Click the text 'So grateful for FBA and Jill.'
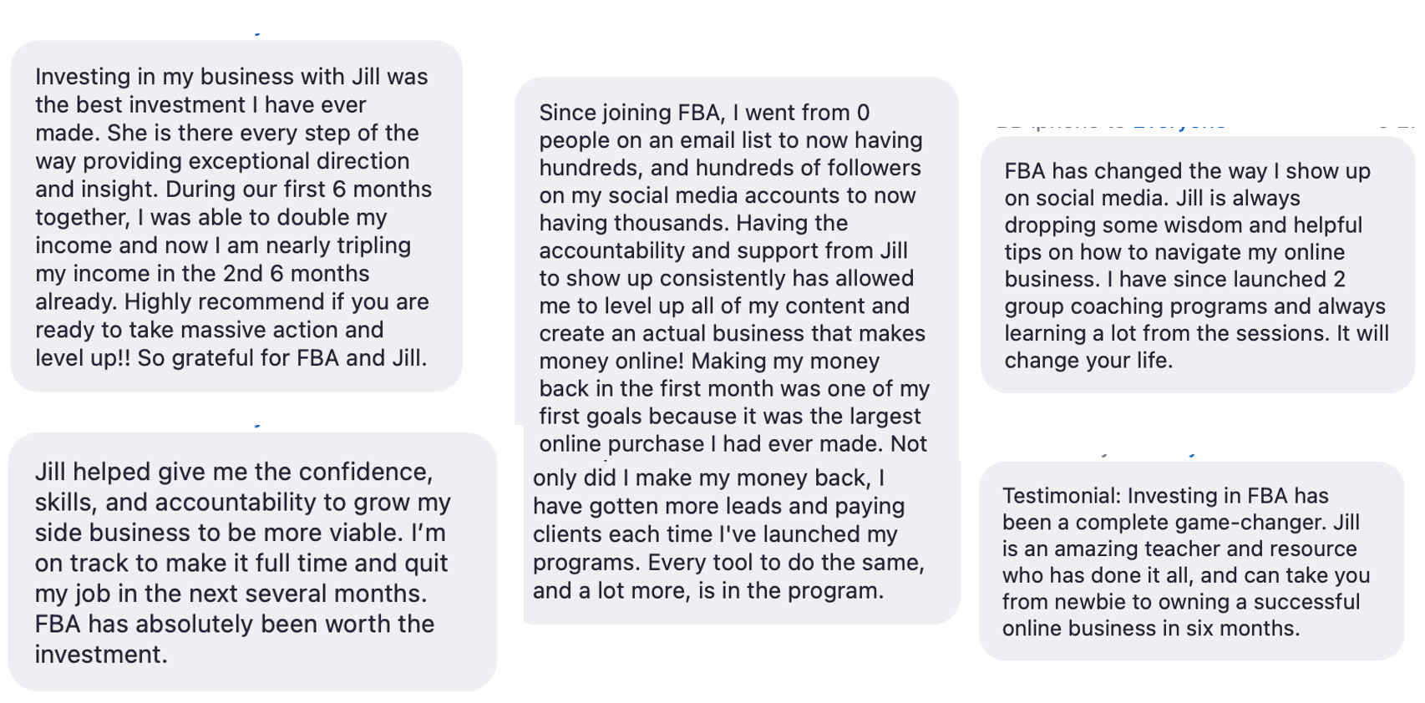1425x703 pixels. (x=282, y=358)
